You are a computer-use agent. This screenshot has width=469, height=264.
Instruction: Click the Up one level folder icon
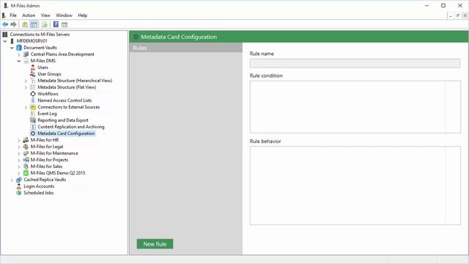pos(25,24)
